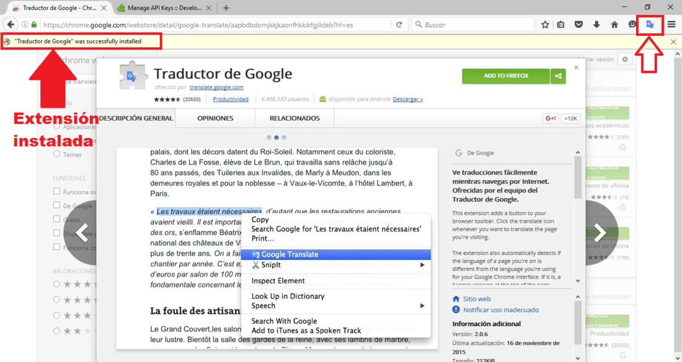Close the Traductor de Google detail dialog
The height and width of the screenshot is (362, 682).
click(x=577, y=67)
